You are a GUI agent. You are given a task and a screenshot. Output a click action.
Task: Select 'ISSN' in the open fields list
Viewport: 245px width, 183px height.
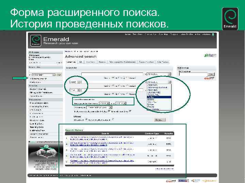coord(159,99)
